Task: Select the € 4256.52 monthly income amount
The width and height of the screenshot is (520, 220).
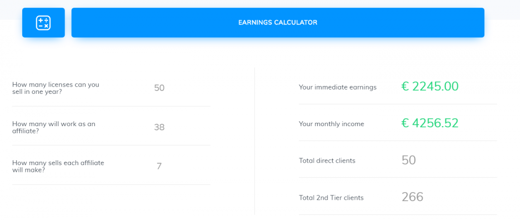Action: [x=430, y=123]
